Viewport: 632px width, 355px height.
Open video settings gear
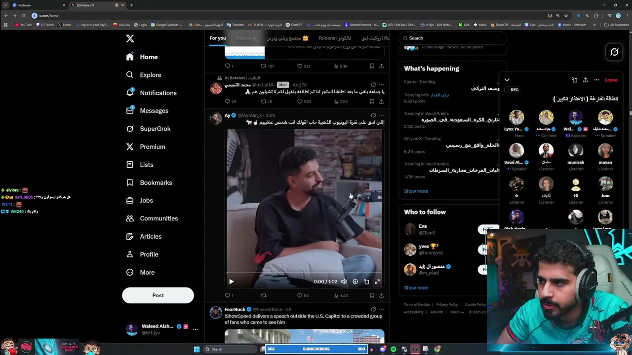[355, 282]
